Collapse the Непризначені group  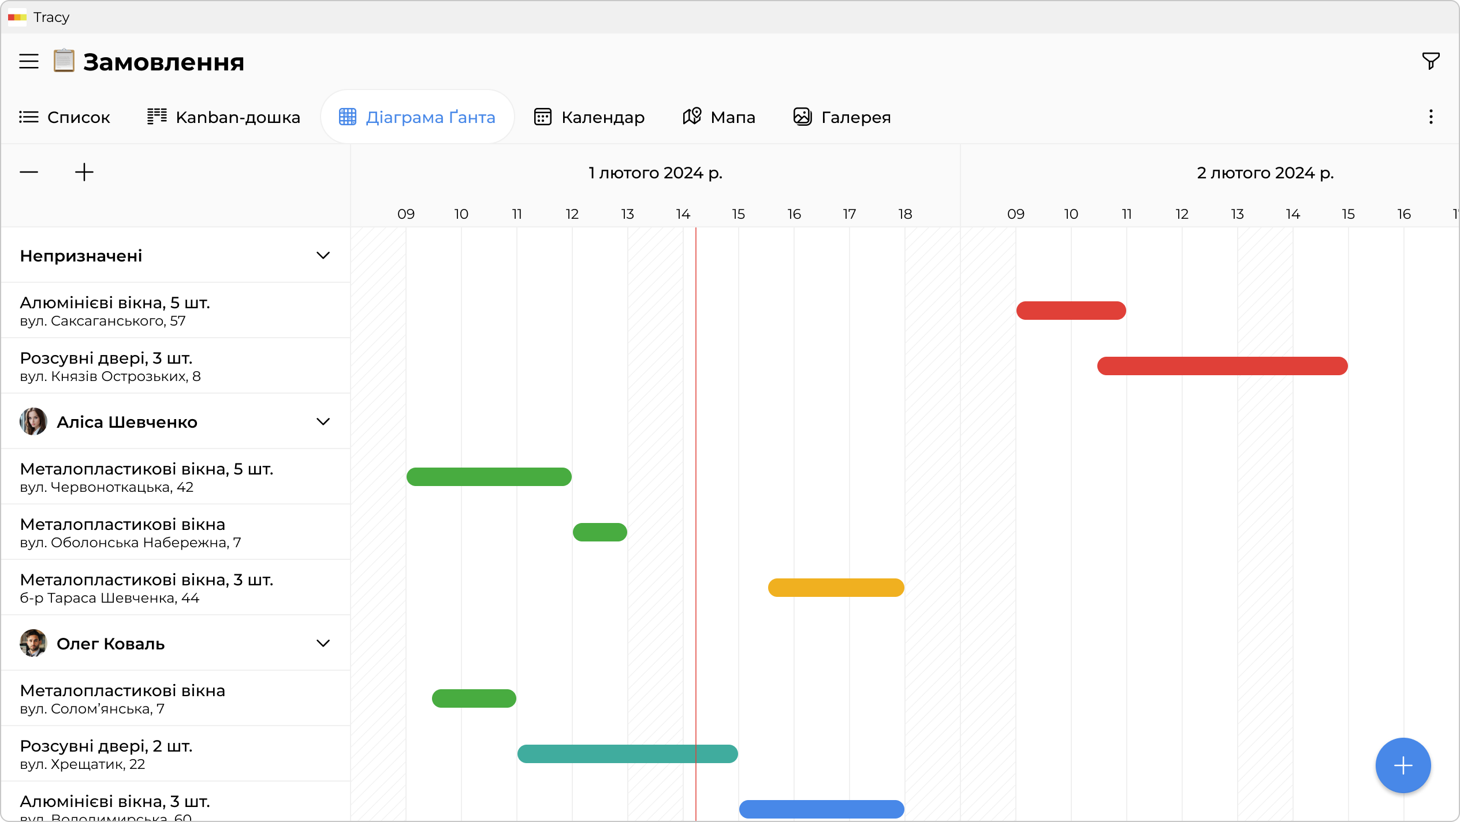[x=323, y=255]
